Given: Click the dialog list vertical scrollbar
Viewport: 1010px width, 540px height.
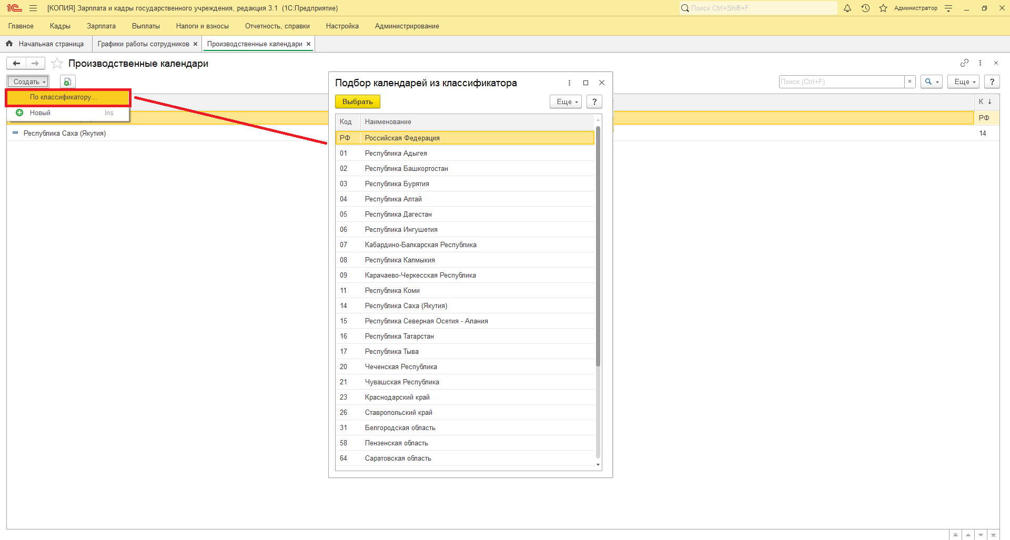Looking at the screenshot, I should click(x=598, y=246).
